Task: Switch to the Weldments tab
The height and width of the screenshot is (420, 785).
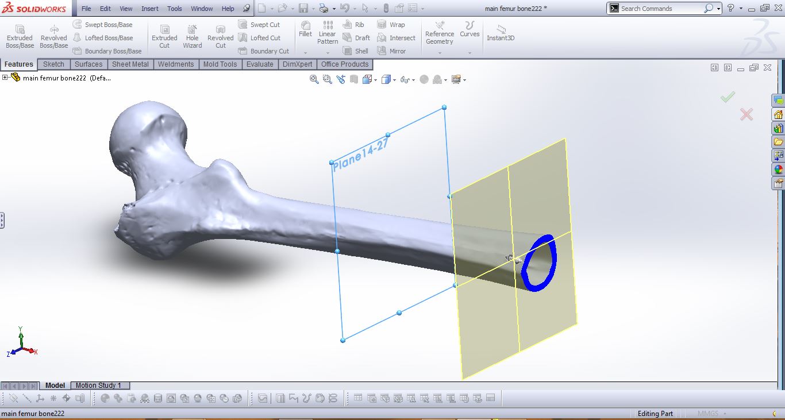Action: (x=176, y=64)
